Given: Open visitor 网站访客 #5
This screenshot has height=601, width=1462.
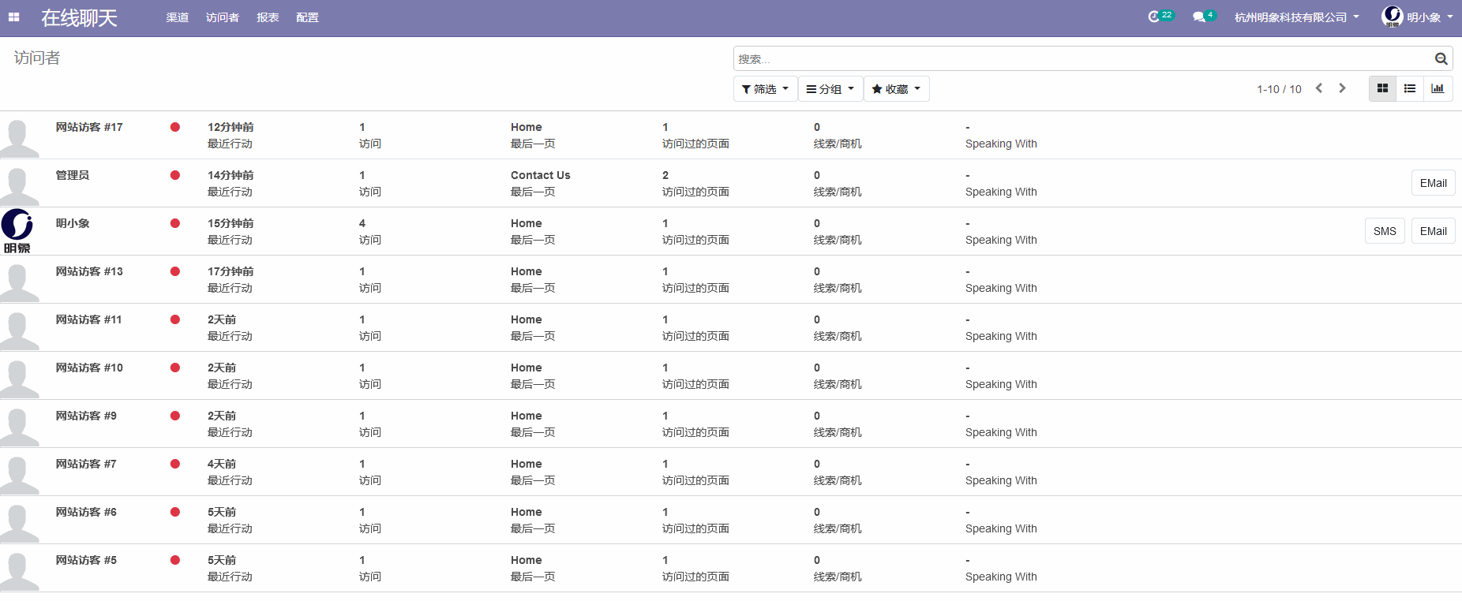Looking at the screenshot, I should coord(86,560).
